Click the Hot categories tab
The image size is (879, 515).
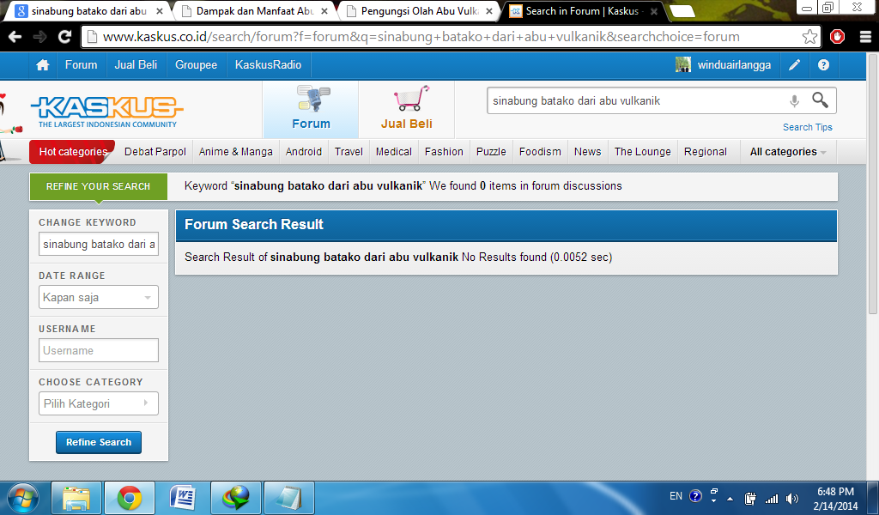tap(72, 152)
